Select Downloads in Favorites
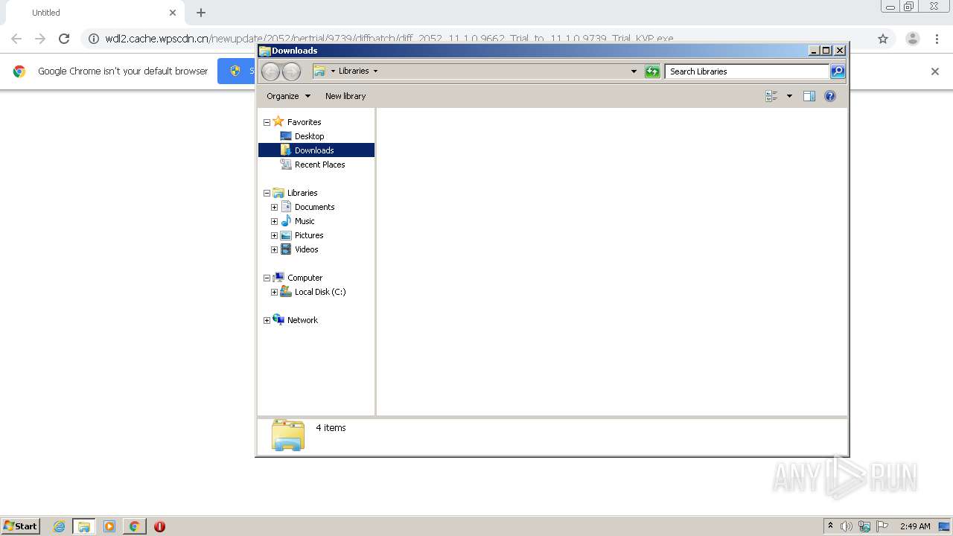Viewport: 953px width, 536px height. tap(314, 150)
